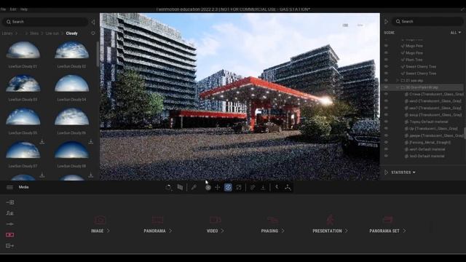
Task: Click the gravity drop icon in toolbar
Action: point(264,187)
